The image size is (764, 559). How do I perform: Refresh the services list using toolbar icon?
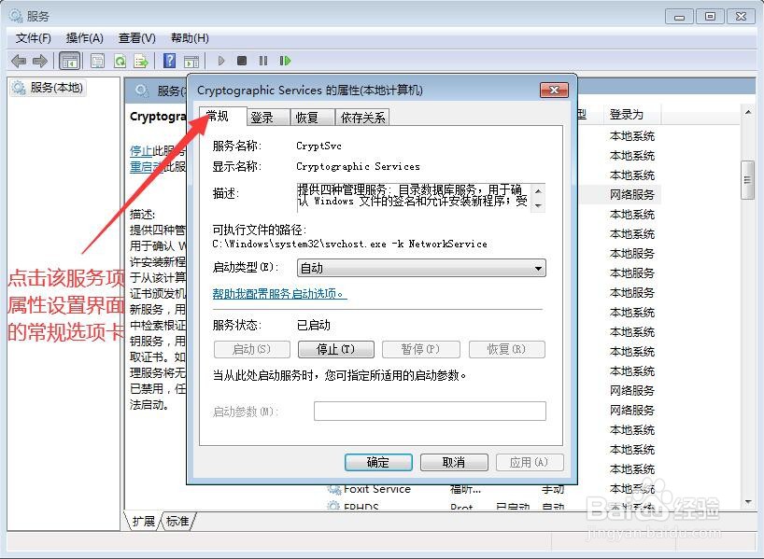coord(120,61)
